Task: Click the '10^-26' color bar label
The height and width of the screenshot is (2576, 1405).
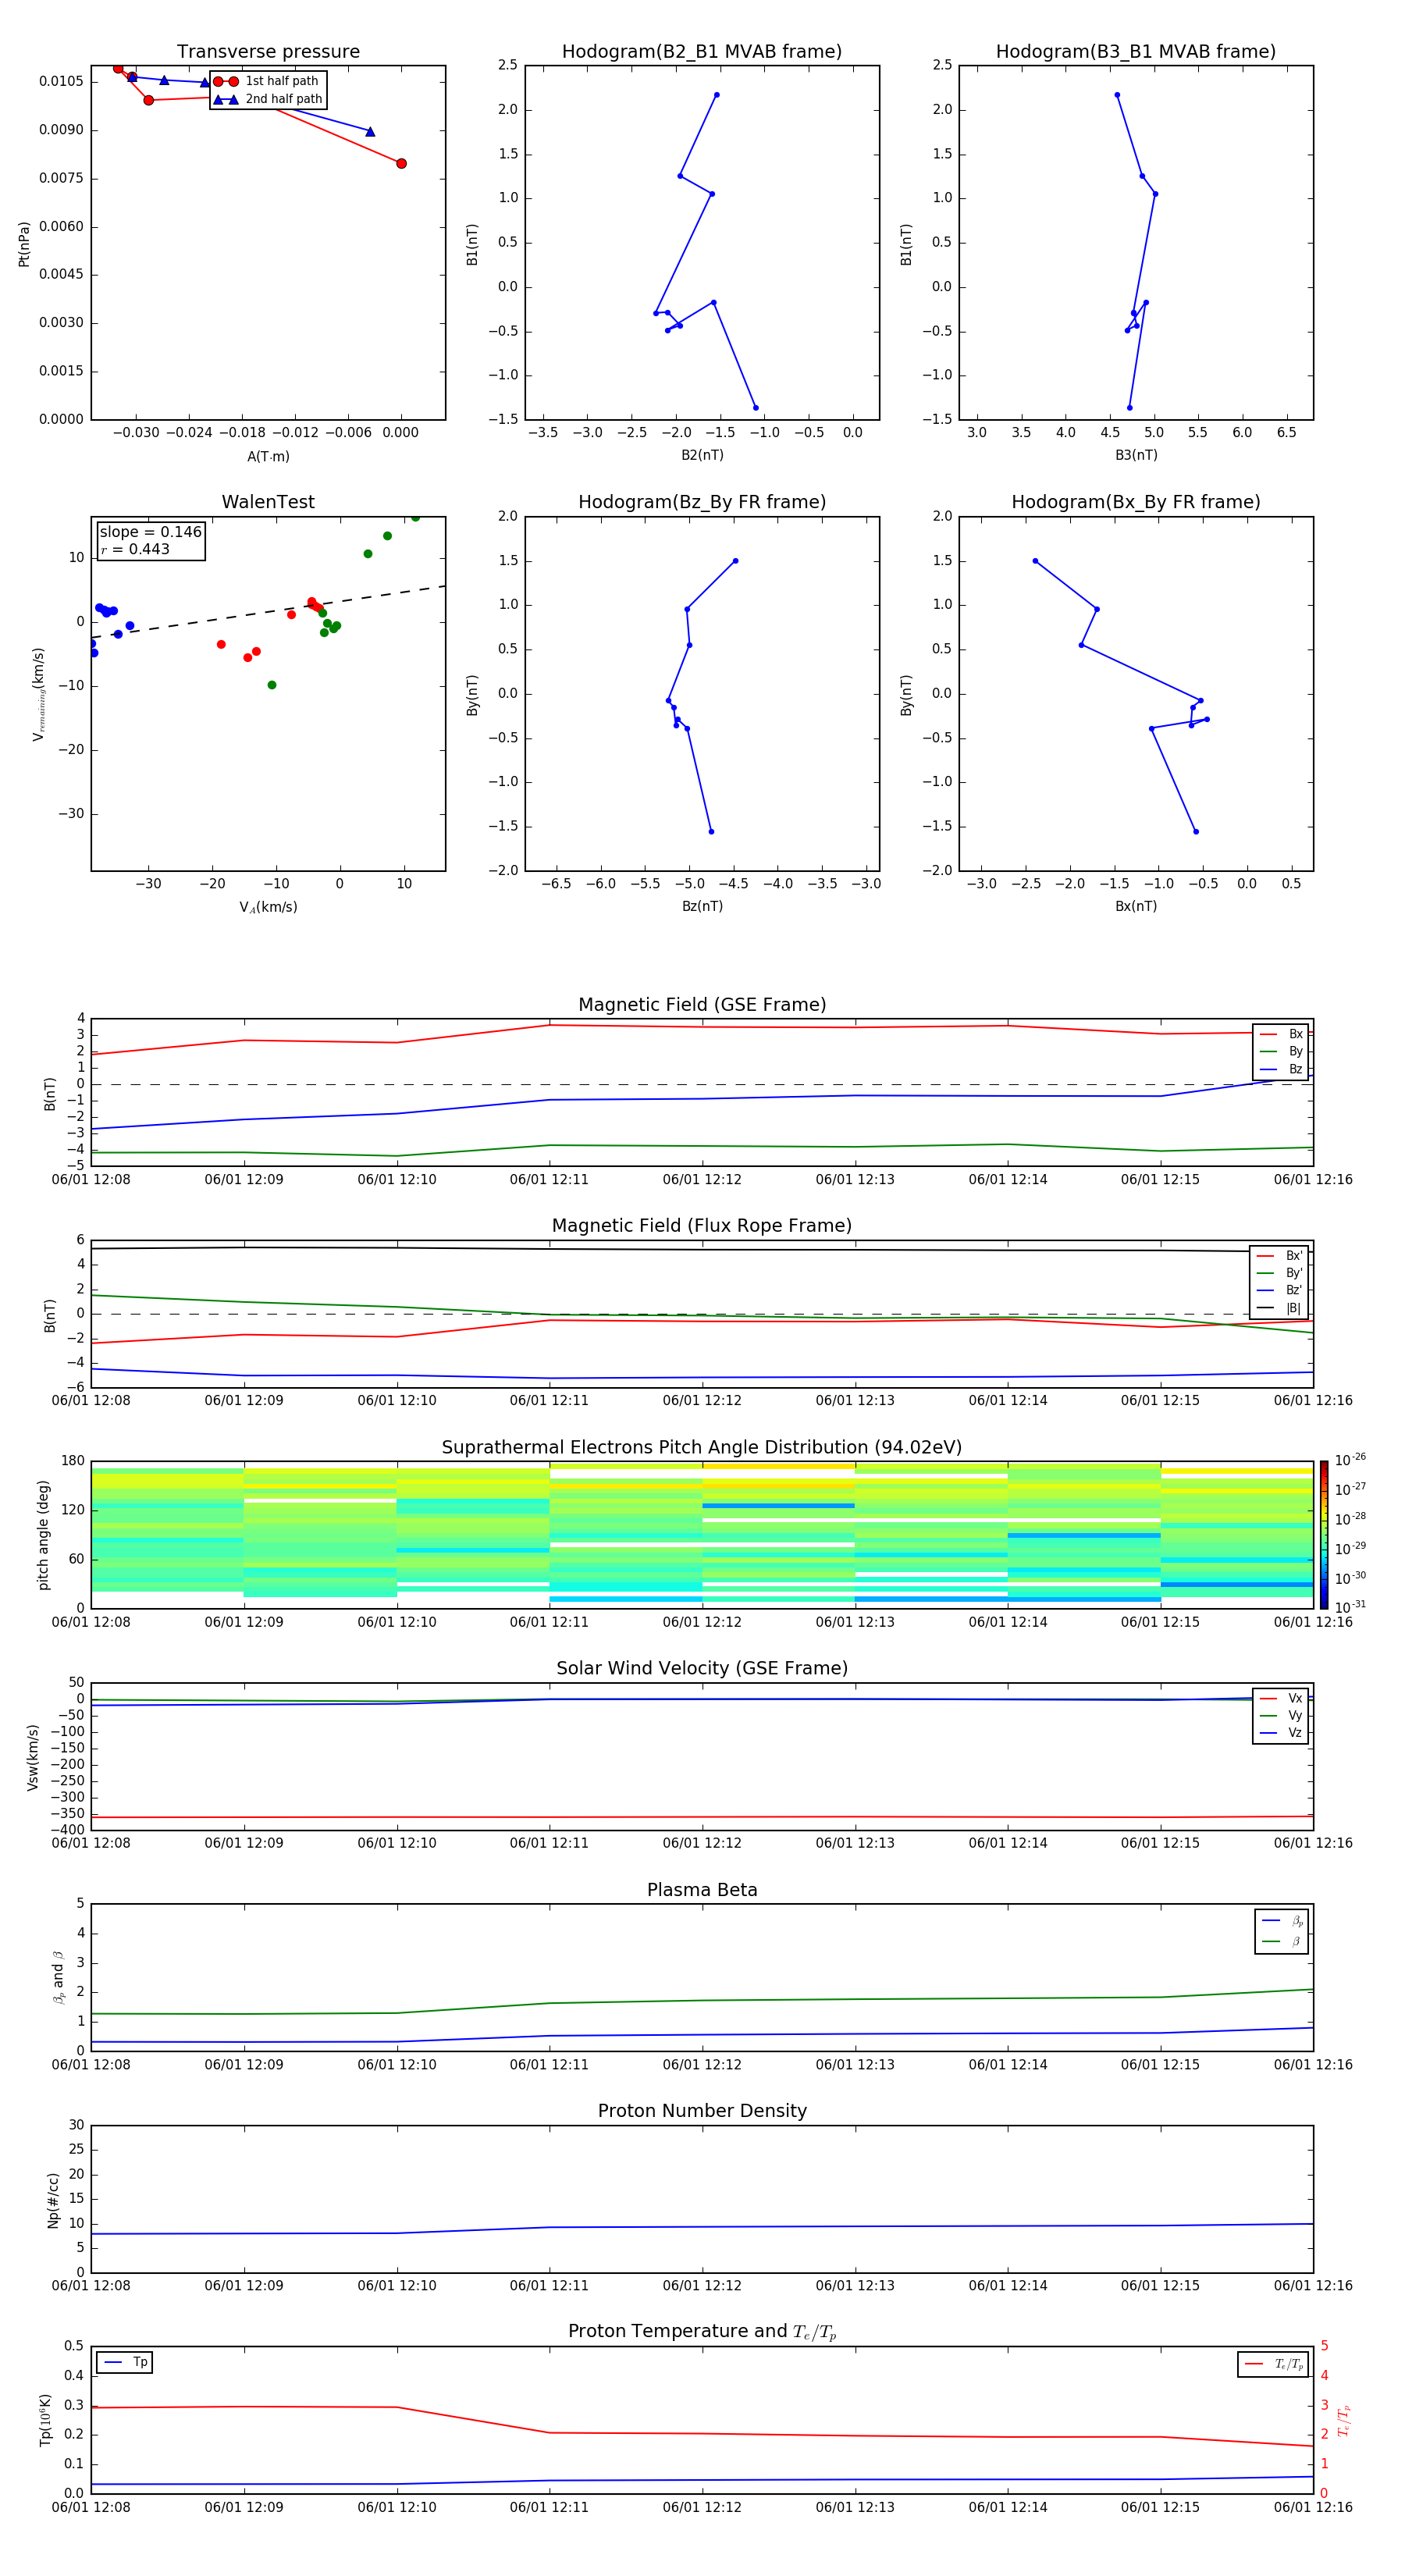Action: 1350,1460
